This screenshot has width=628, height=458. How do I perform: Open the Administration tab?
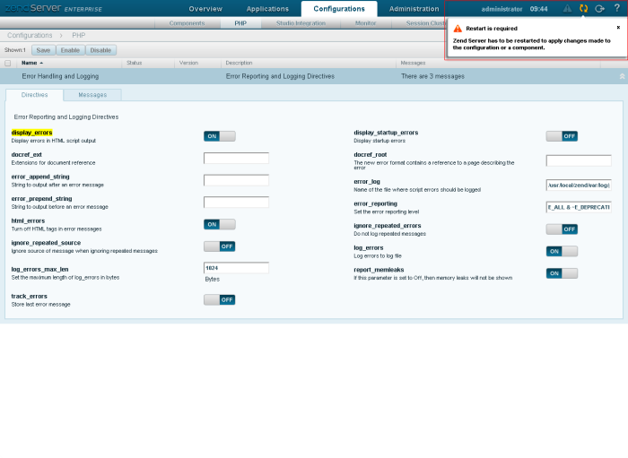pyautogui.click(x=414, y=8)
